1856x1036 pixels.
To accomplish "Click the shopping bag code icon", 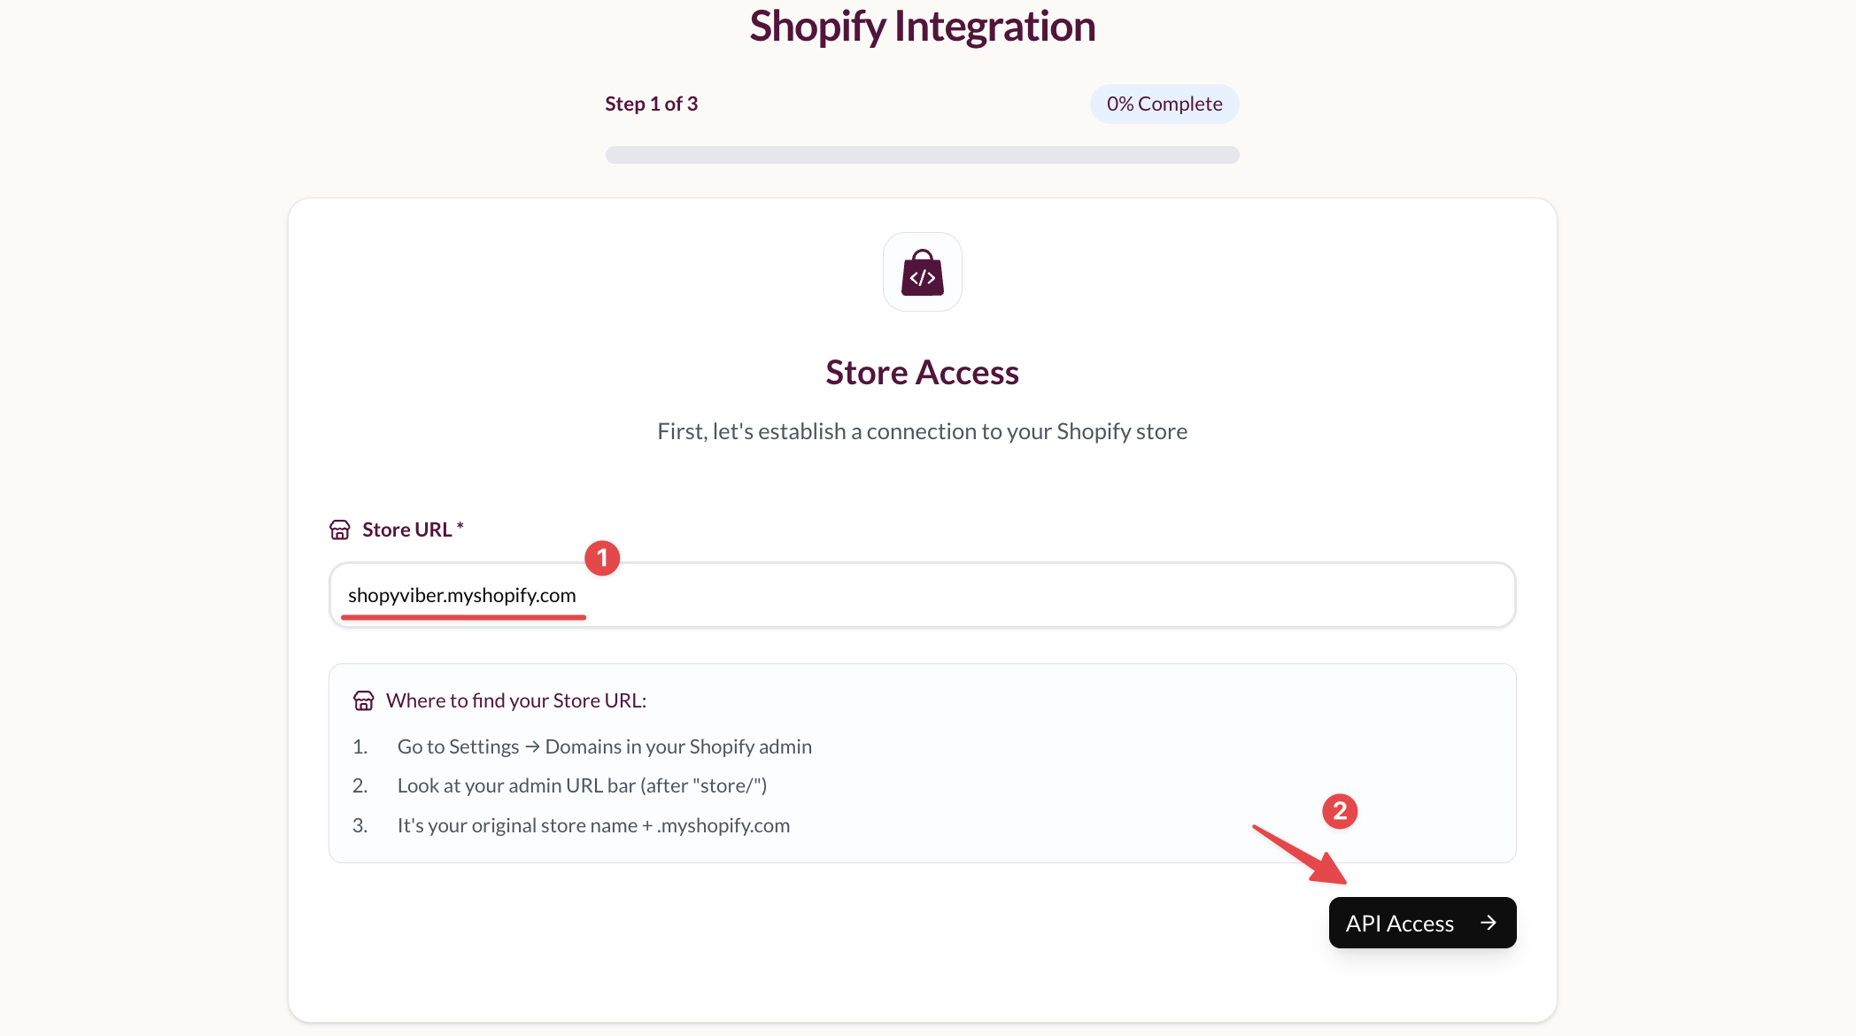I will pyautogui.click(x=922, y=272).
